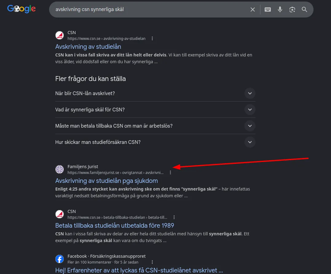Click the Facebook favicon icon
This screenshot has width=331, height=274.
pyautogui.click(x=60, y=259)
